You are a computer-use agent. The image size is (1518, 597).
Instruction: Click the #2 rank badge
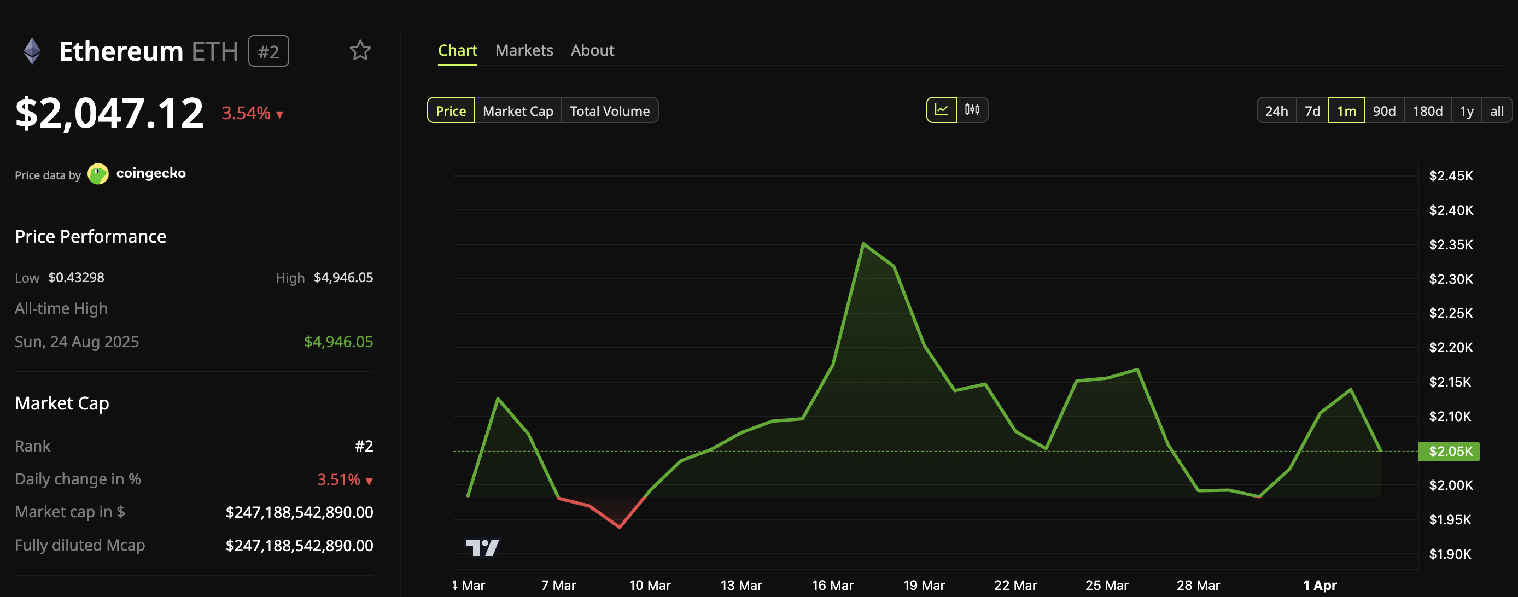[268, 51]
